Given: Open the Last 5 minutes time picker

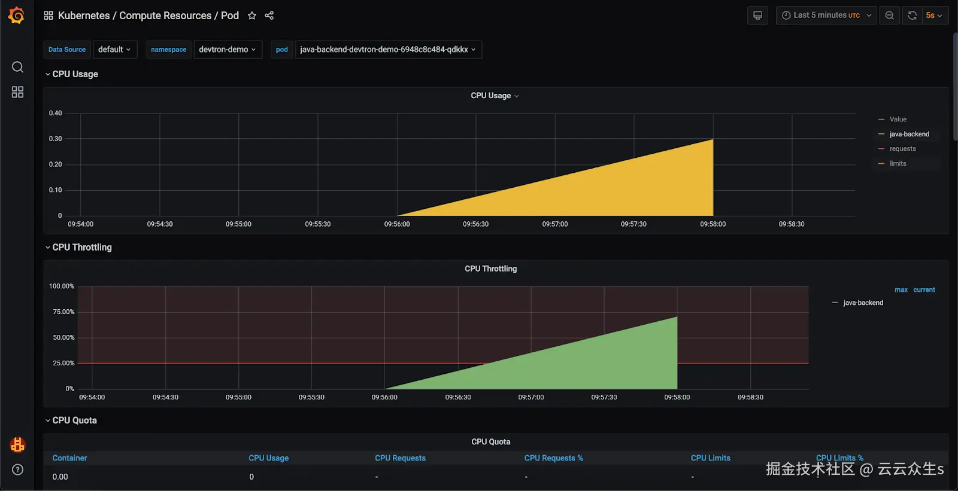Looking at the screenshot, I should pos(826,16).
